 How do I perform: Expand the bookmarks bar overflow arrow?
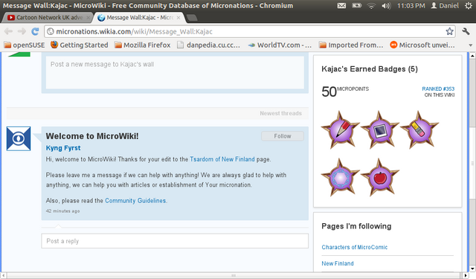coord(471,45)
